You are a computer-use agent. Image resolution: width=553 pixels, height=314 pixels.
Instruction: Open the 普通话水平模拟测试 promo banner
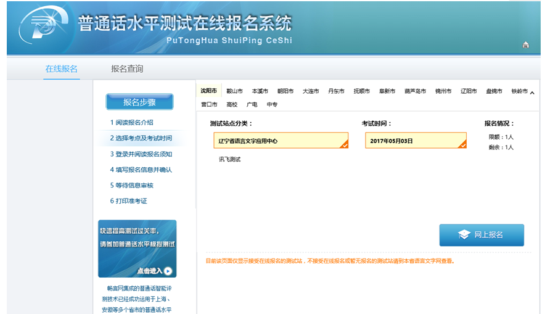pos(137,244)
